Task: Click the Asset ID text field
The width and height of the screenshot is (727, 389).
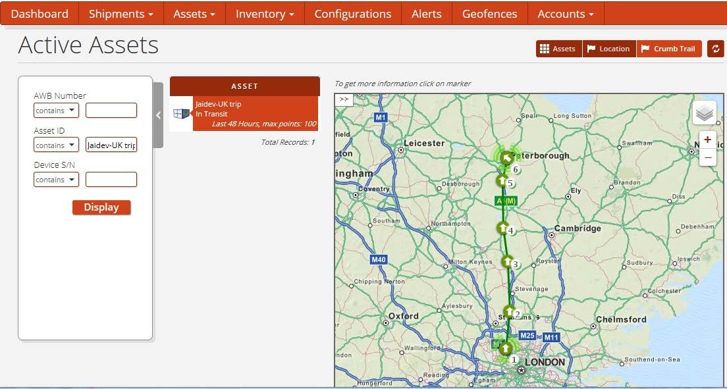Action: tap(111, 145)
